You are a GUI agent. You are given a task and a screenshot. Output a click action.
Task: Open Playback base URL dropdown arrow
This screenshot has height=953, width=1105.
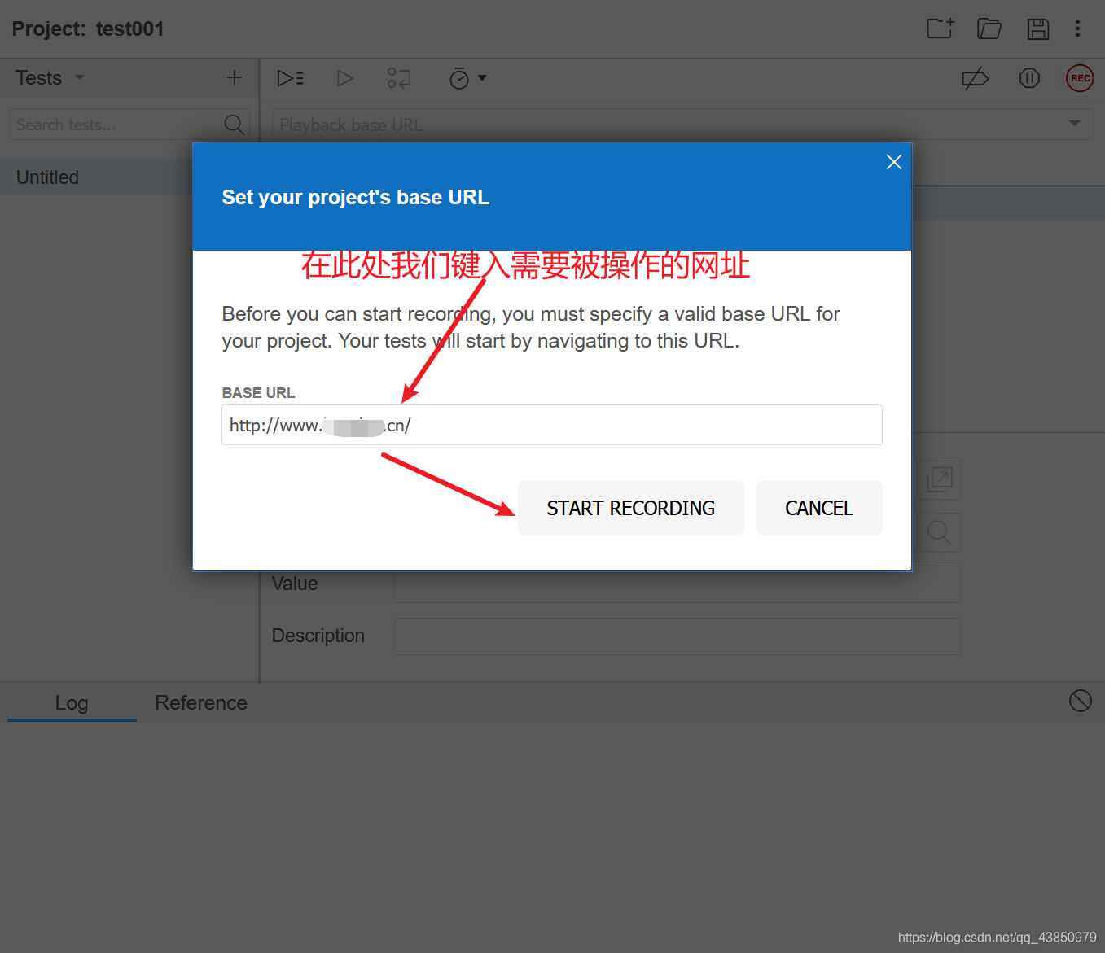coord(1075,124)
